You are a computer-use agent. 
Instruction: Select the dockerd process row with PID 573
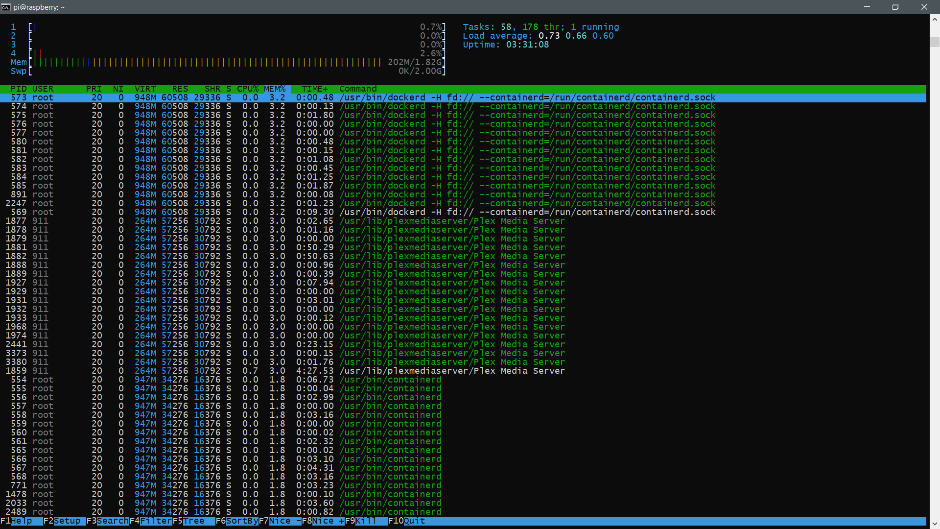[463, 97]
